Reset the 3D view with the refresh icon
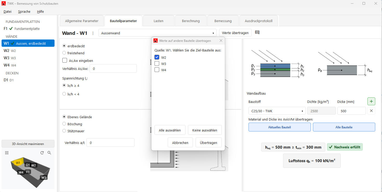Viewport: 382px width, 192px height. coord(42,153)
